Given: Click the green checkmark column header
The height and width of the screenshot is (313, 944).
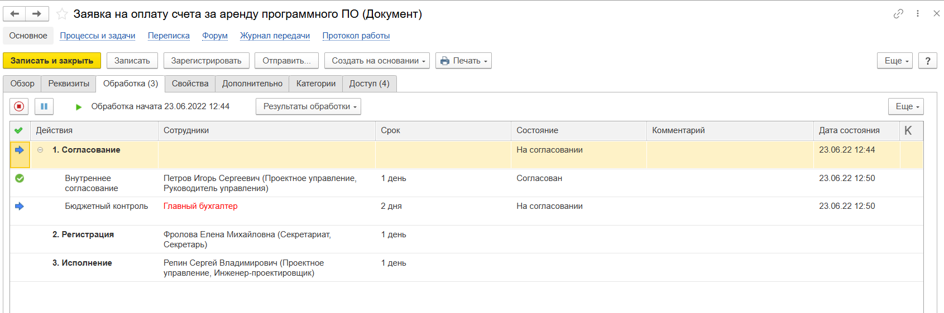Looking at the screenshot, I should (19, 130).
